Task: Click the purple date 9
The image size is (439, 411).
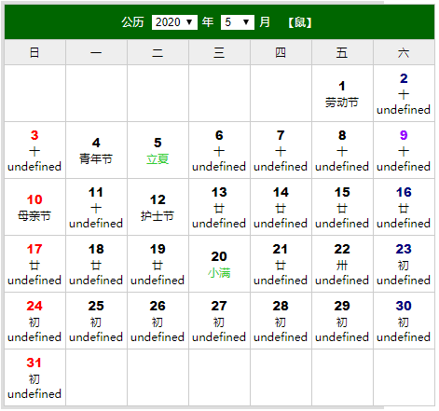Action: (404, 135)
